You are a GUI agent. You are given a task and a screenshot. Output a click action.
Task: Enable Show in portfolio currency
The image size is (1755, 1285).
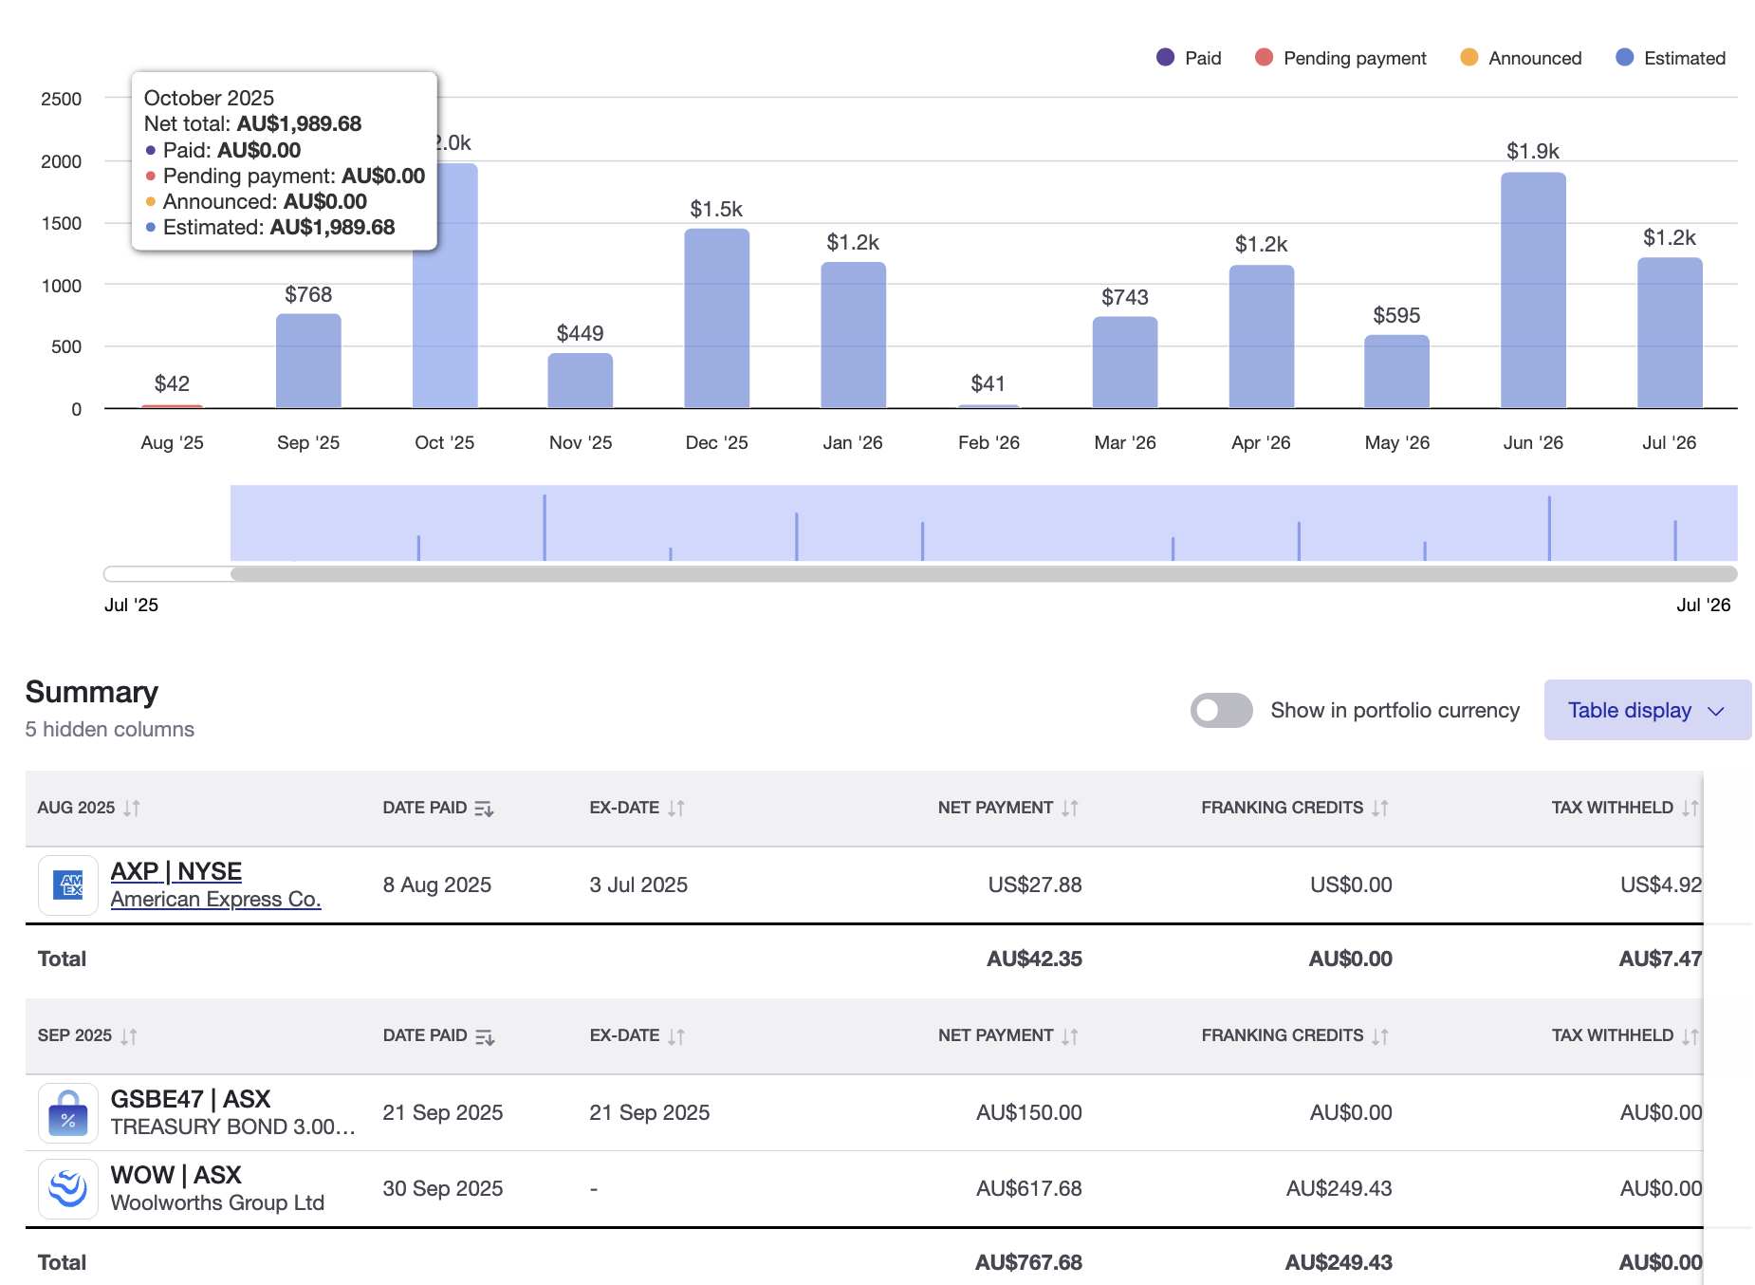point(1221,710)
